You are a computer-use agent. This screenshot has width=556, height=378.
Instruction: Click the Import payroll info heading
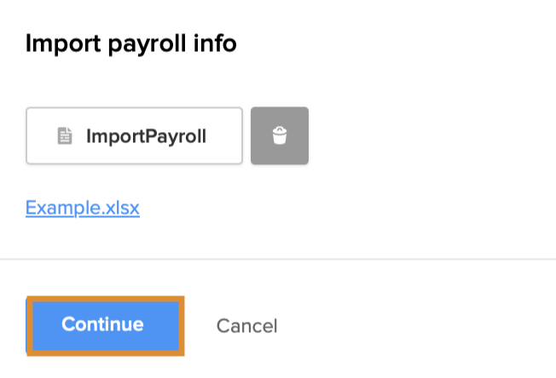[131, 43]
